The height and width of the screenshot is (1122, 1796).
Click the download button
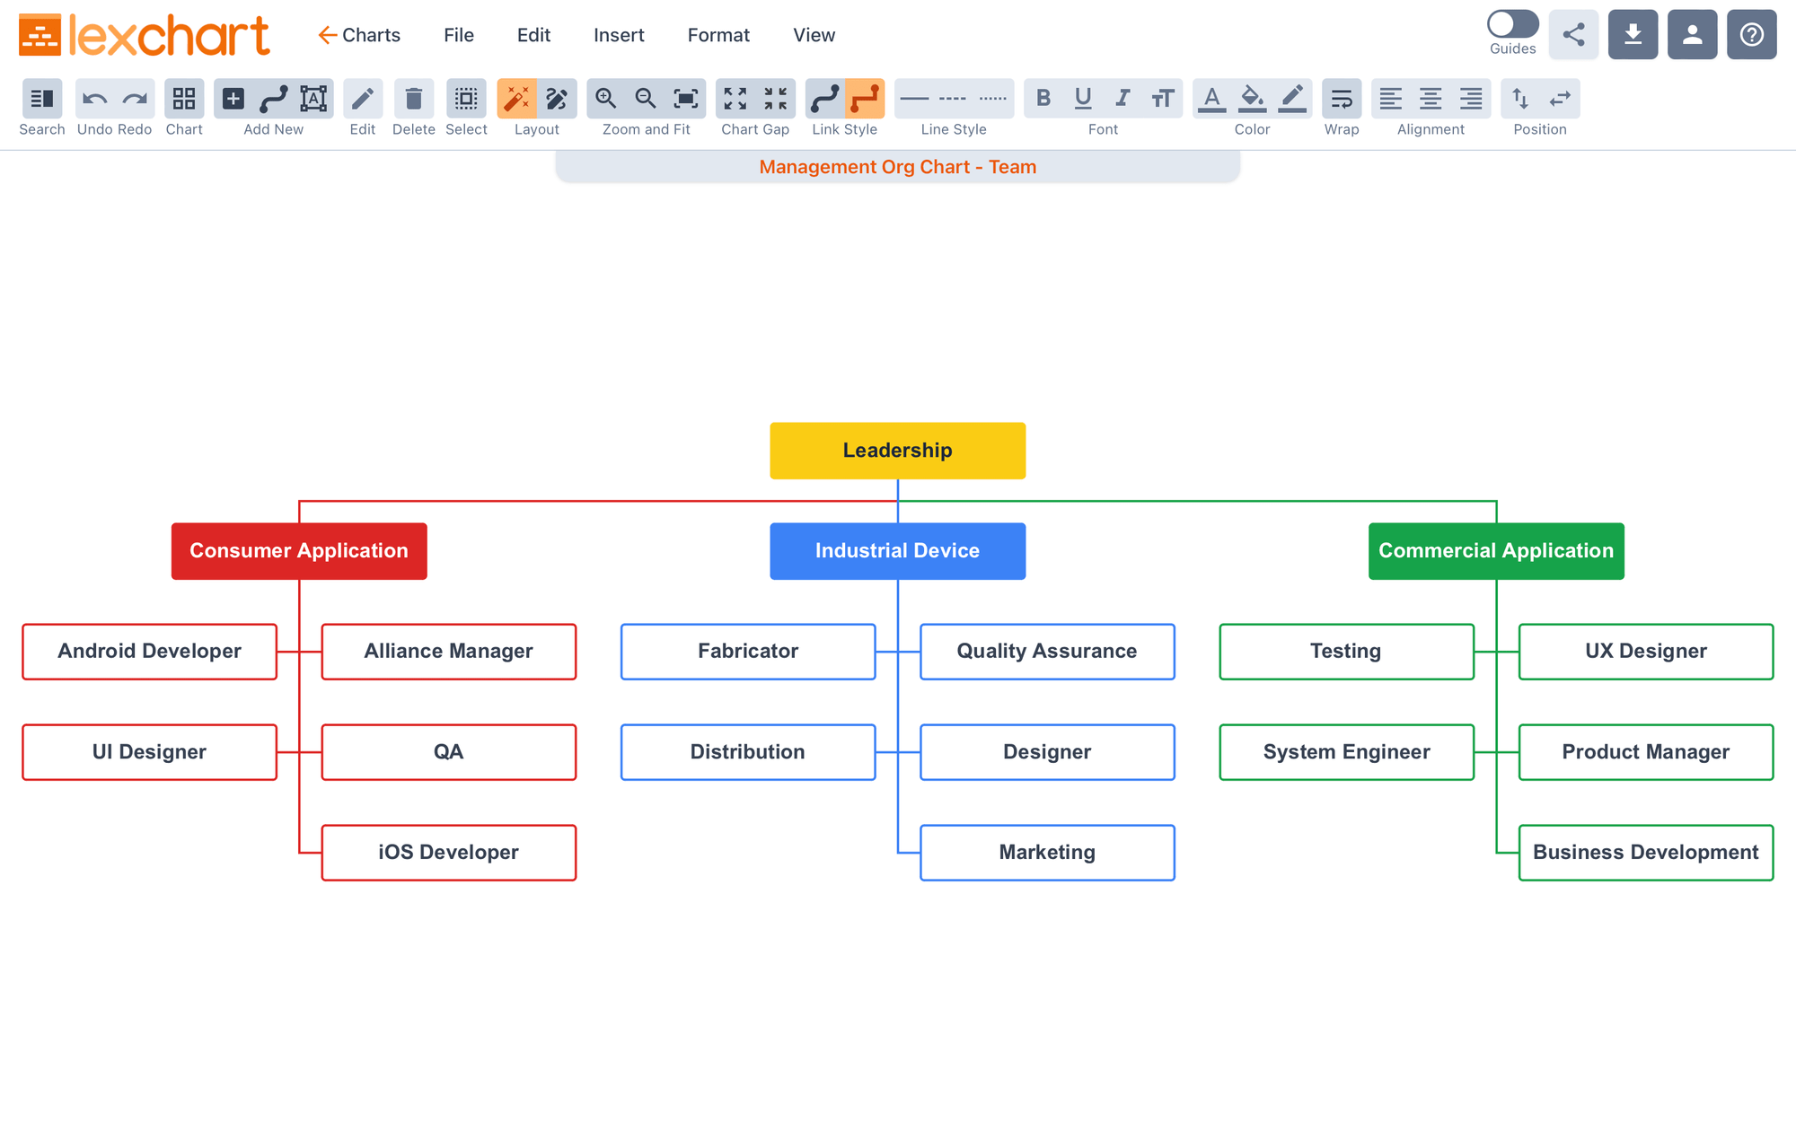pos(1633,35)
